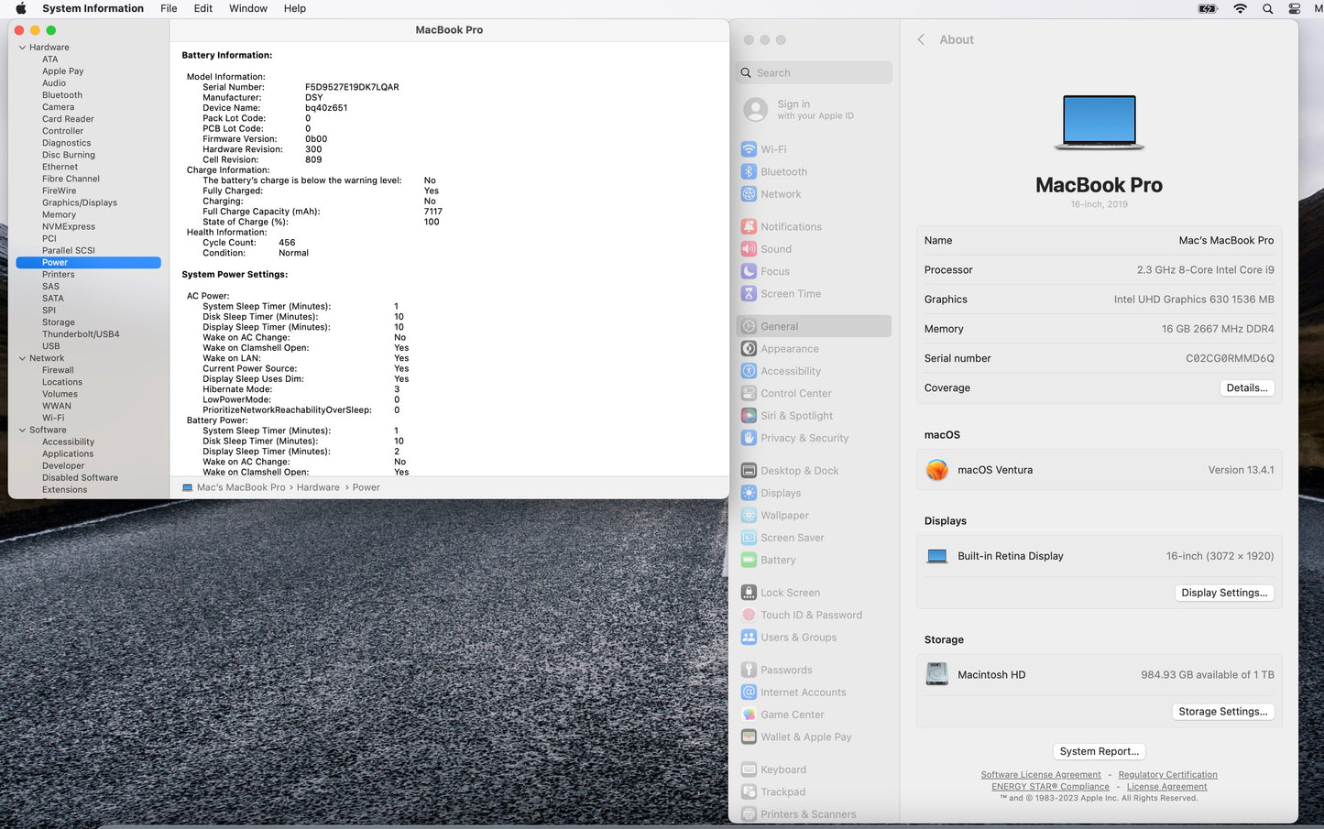Open Bluetooth settings icon in sidebar
Image resolution: width=1324 pixels, height=829 pixels.
[749, 172]
